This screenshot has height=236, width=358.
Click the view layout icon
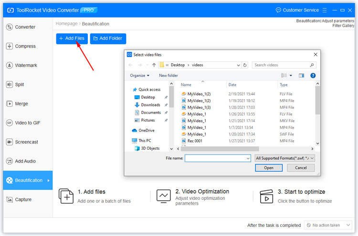[x=284, y=75]
